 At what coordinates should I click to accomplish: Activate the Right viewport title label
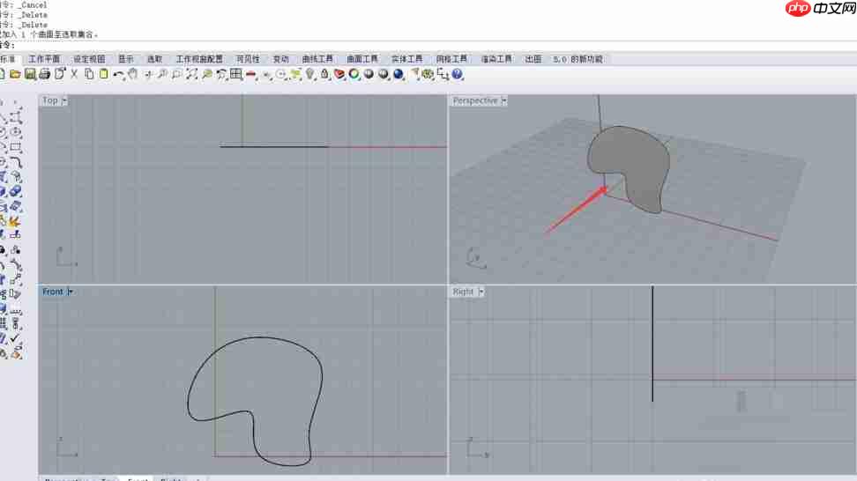click(x=463, y=292)
